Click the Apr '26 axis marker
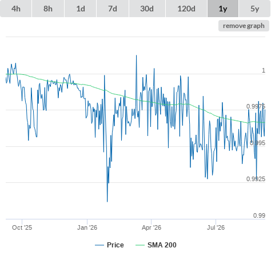Viewport: 271px width, 260px height. coord(152,227)
